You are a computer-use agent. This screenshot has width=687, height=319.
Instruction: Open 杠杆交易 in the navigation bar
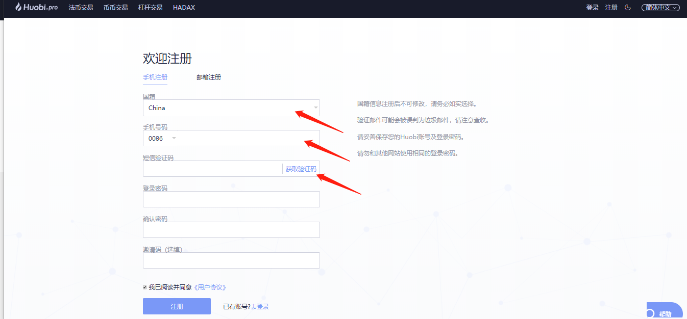[x=150, y=8]
